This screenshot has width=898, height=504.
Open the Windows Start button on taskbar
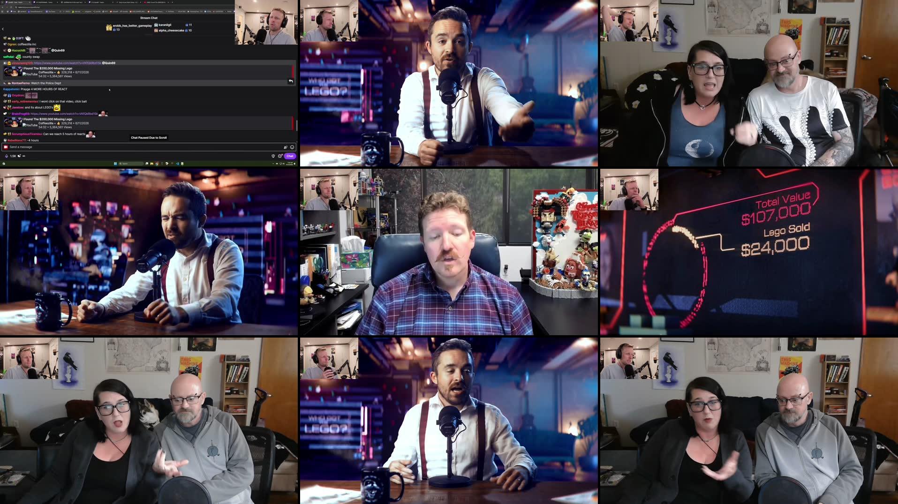click(115, 164)
